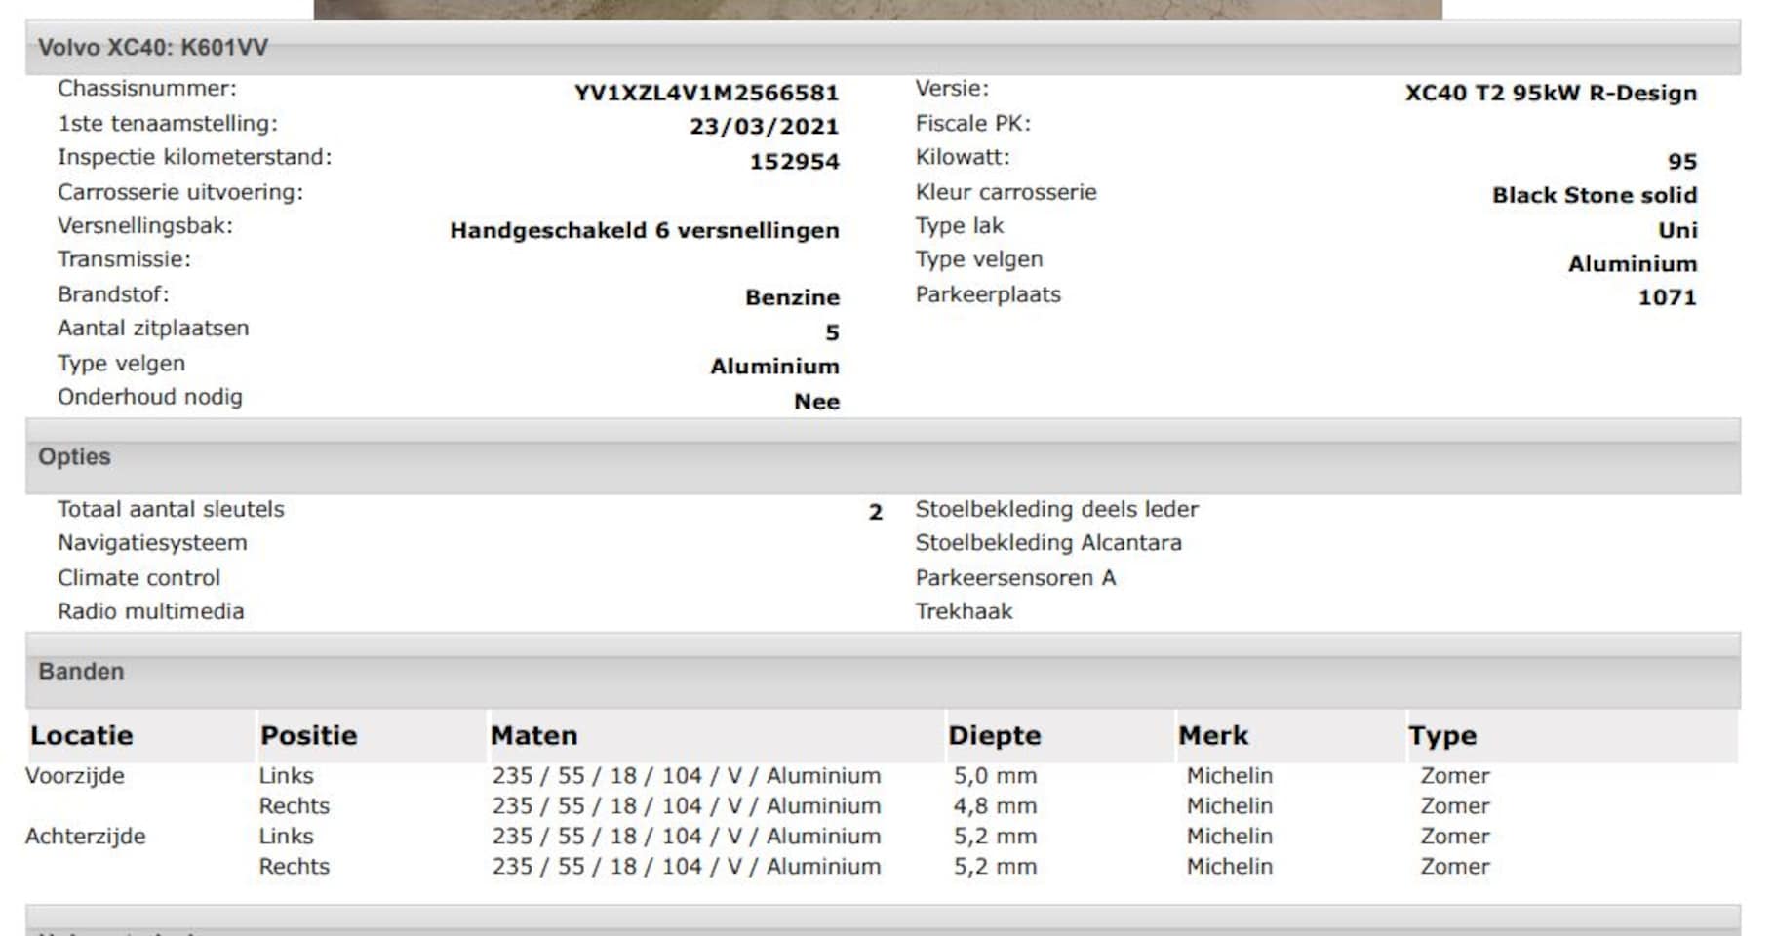Click the 'Volvo XC40: K601VV' section header
This screenshot has width=1775, height=936.
pos(883,48)
